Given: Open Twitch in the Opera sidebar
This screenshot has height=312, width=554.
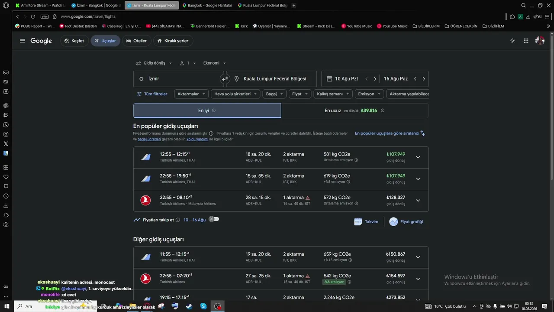Looking at the screenshot, I should pyautogui.click(x=6, y=115).
